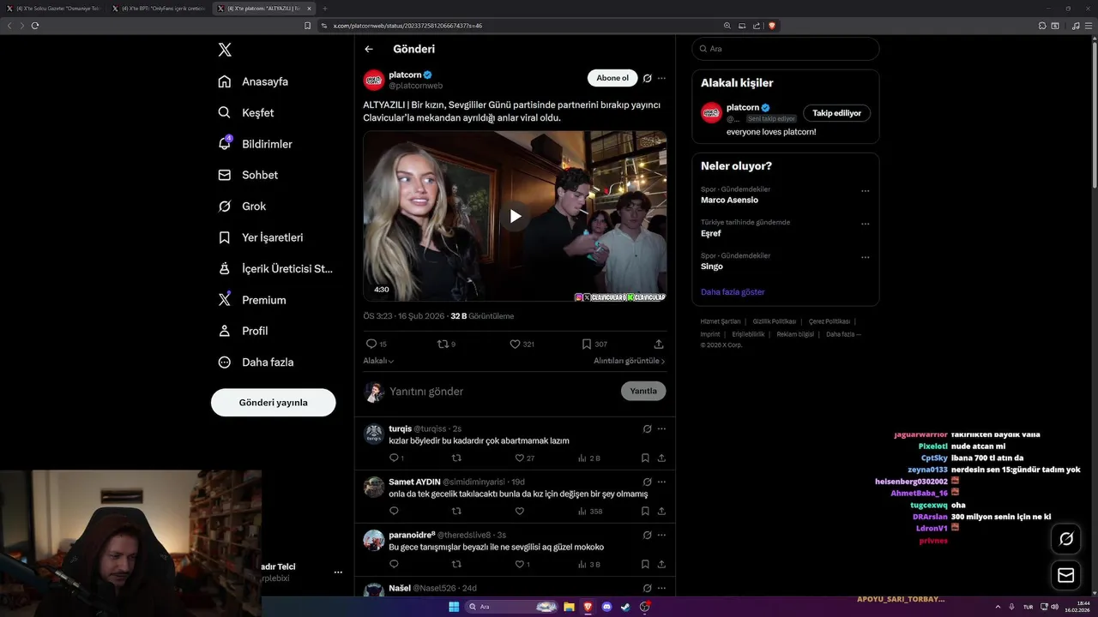1098x617 pixels.
Task: Grok icon on Našel reply
Action: pos(648,588)
